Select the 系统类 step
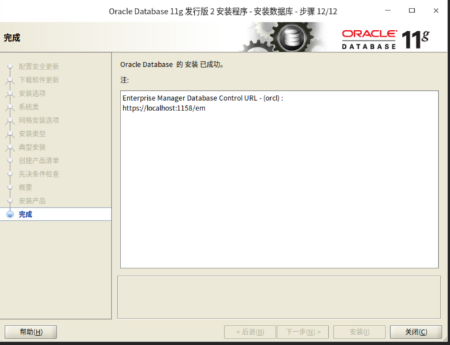 pyautogui.click(x=29, y=107)
